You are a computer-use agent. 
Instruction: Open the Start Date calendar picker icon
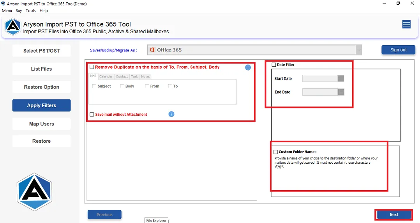pos(341,78)
